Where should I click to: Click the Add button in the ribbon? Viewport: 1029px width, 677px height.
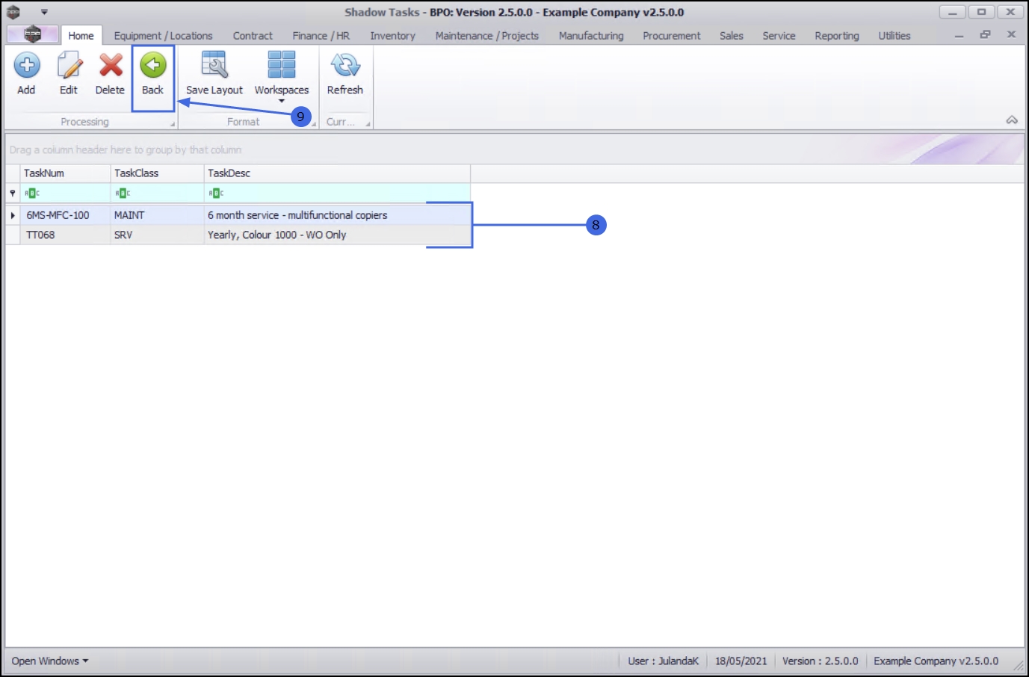(27, 73)
